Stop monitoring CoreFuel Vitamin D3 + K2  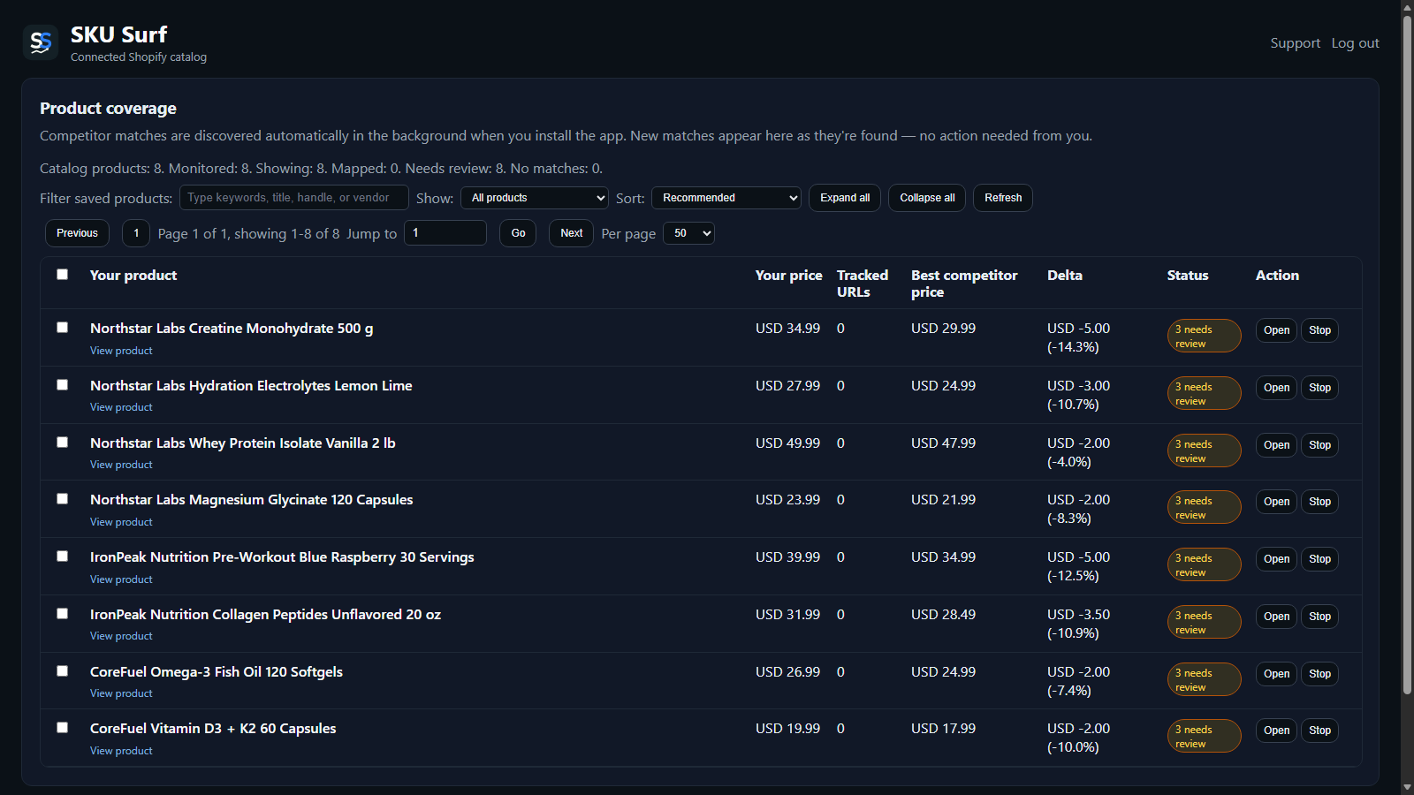(x=1319, y=731)
